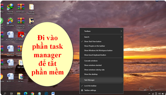166x95 pixels.
Task: Click the gear icon beside Taskbar settings
Action: pos(82,90)
